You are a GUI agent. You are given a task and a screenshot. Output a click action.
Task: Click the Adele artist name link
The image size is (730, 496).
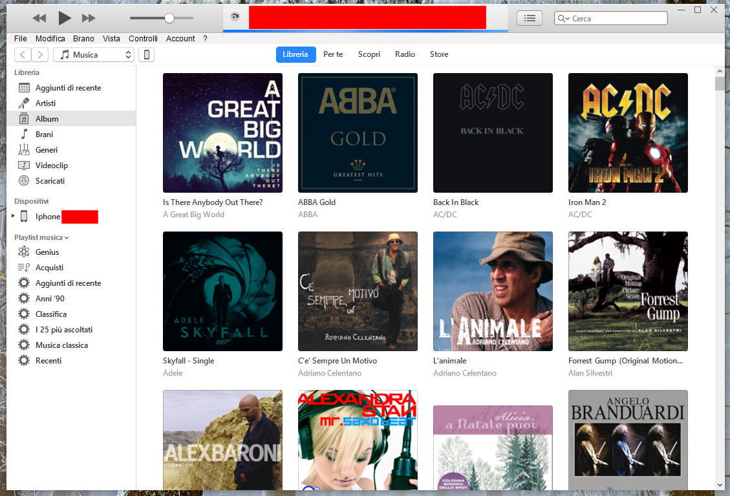click(173, 373)
